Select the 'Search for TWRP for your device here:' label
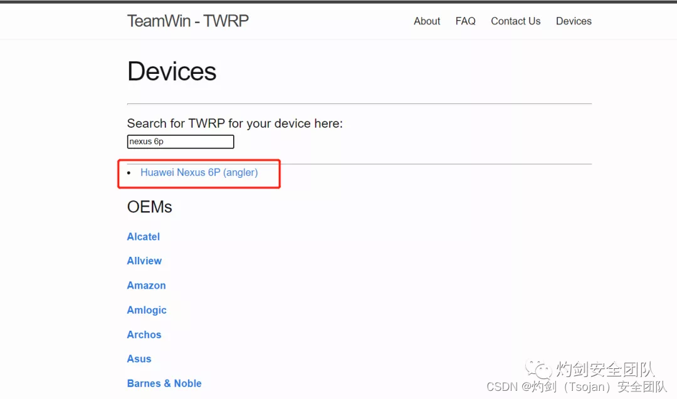The image size is (677, 399). (235, 124)
